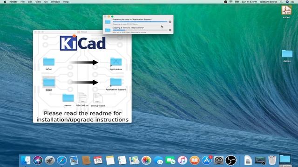This screenshot has height=167, width=298.
Task: Open iBooks from the Dock
Action: pos(195,161)
